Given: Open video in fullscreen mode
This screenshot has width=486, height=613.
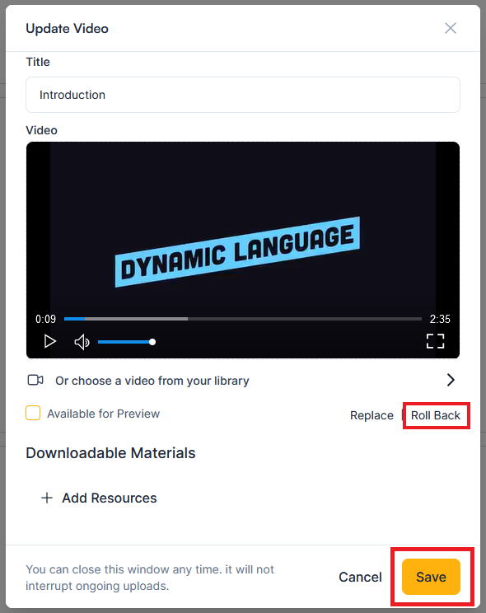Looking at the screenshot, I should [435, 341].
